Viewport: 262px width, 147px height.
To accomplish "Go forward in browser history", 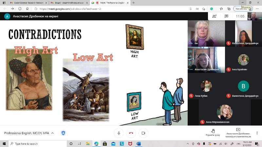I will 12,9.
